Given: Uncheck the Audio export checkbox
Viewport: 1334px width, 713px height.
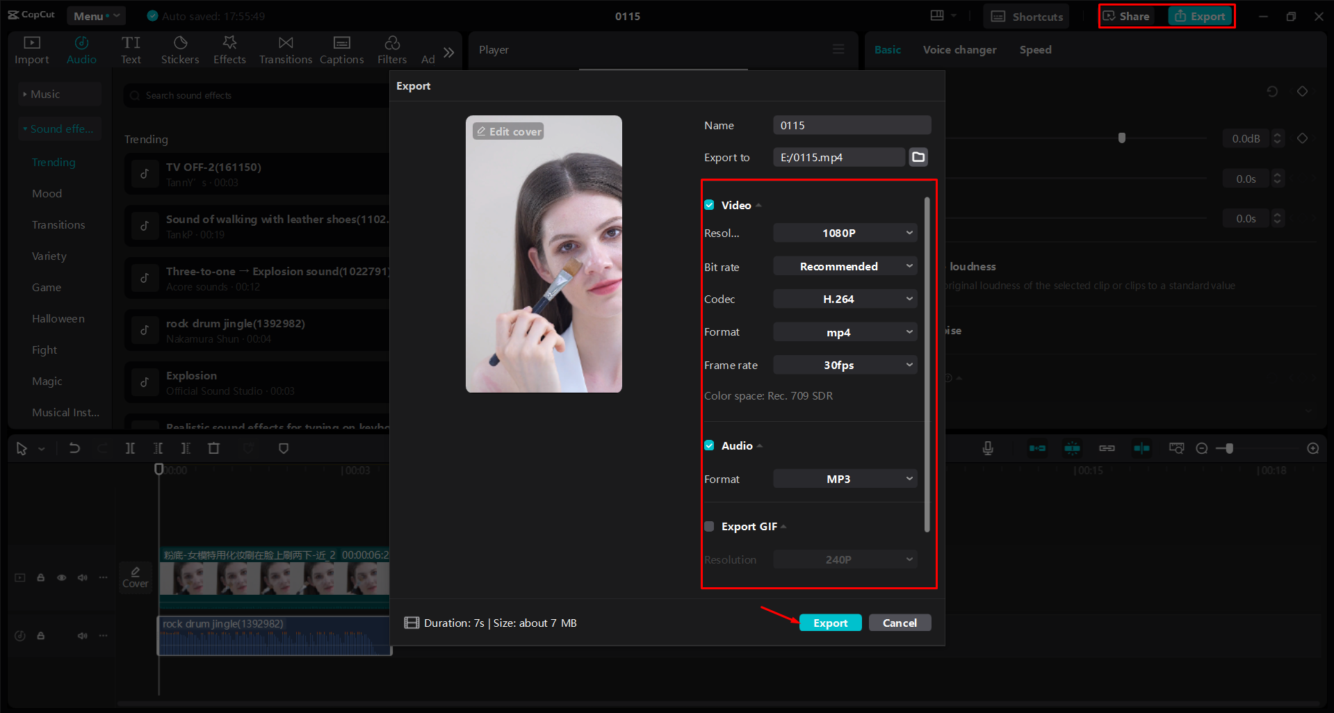Looking at the screenshot, I should click(x=709, y=445).
